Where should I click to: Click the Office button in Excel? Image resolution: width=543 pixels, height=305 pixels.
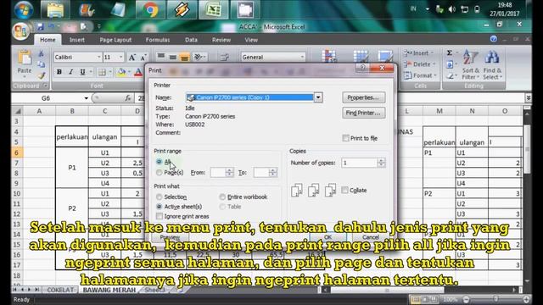coord(20,31)
